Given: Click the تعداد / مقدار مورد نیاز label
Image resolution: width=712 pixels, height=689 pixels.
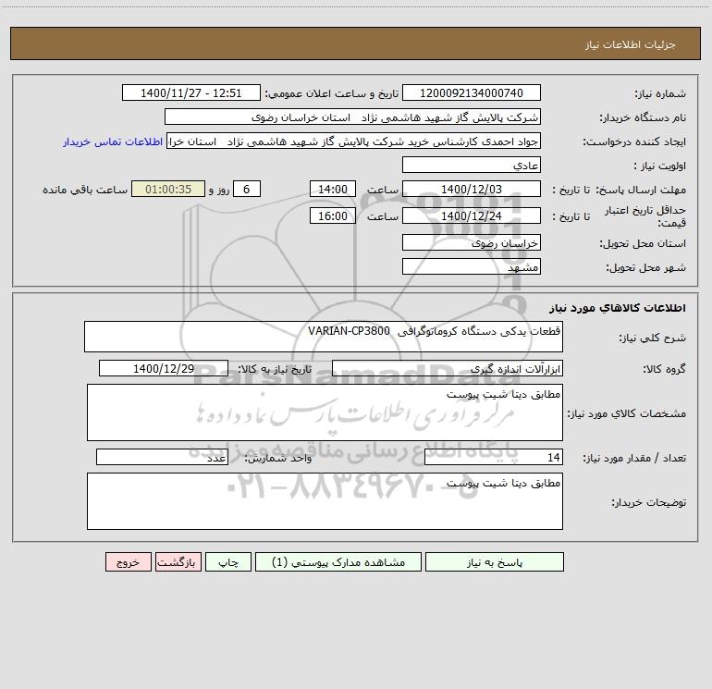Looking at the screenshot, I should [x=634, y=459].
